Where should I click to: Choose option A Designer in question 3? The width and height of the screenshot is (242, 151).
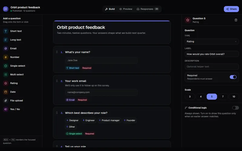[72, 120]
